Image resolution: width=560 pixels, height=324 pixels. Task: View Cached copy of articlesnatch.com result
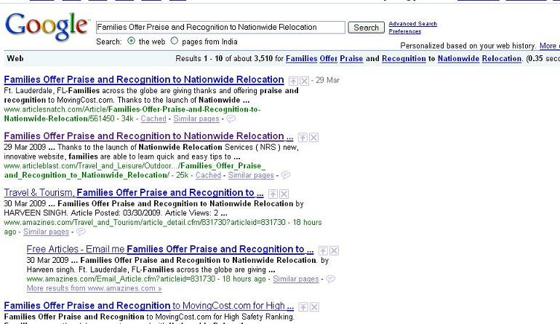[153, 119]
